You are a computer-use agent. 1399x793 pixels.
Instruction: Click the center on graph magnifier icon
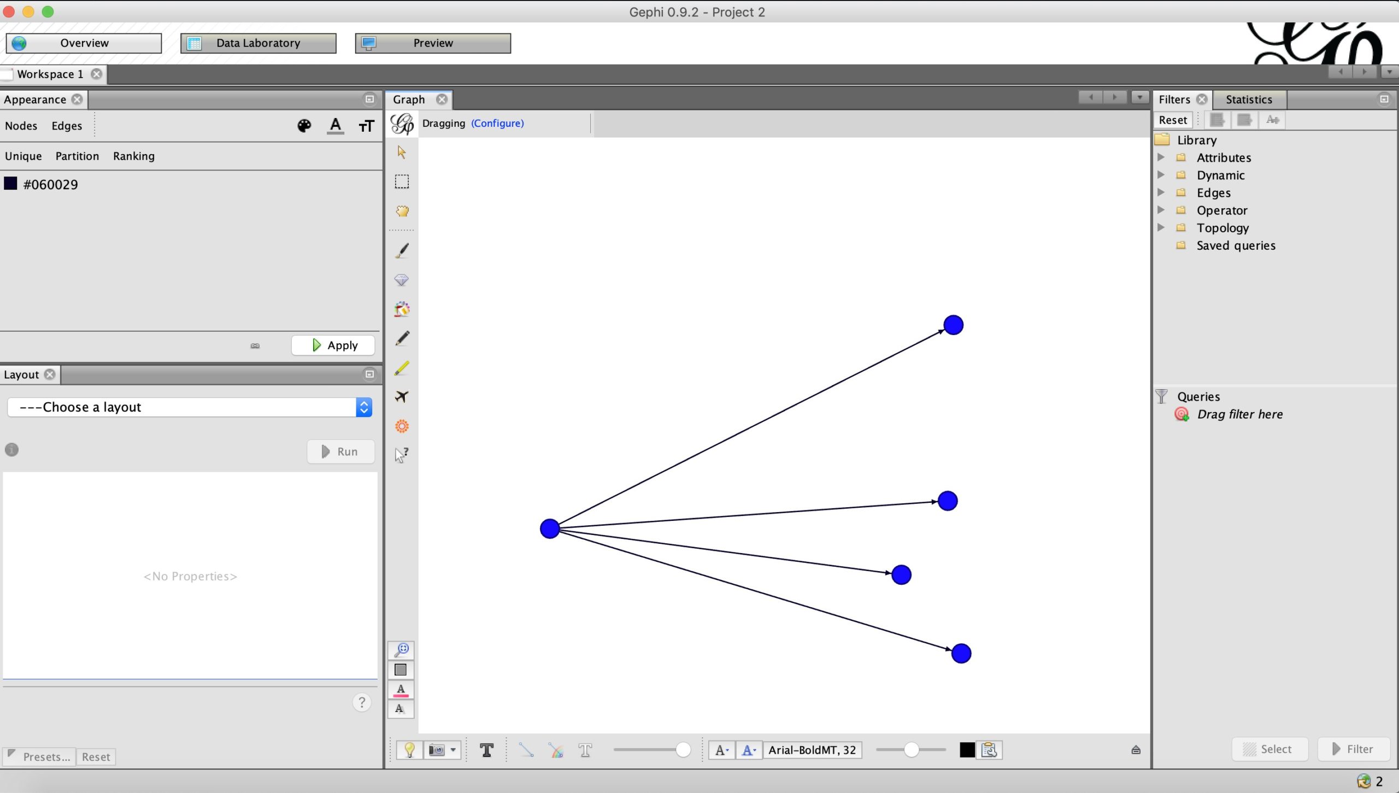401,650
